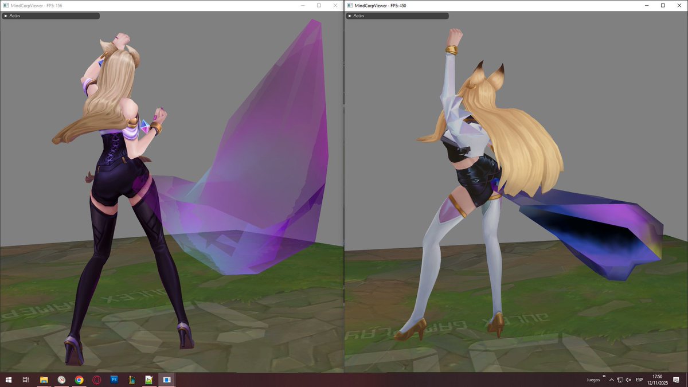Open the Action Center notifications
This screenshot has height=387, width=688.
(677, 380)
